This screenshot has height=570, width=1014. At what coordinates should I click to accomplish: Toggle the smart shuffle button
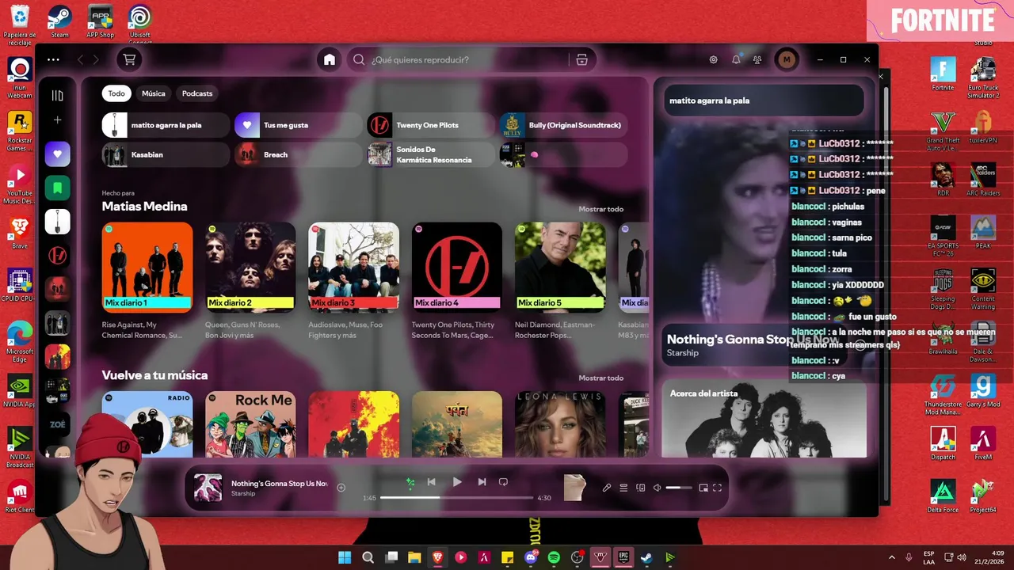410,481
